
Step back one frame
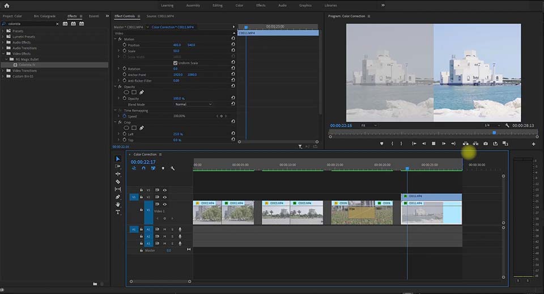click(424, 144)
